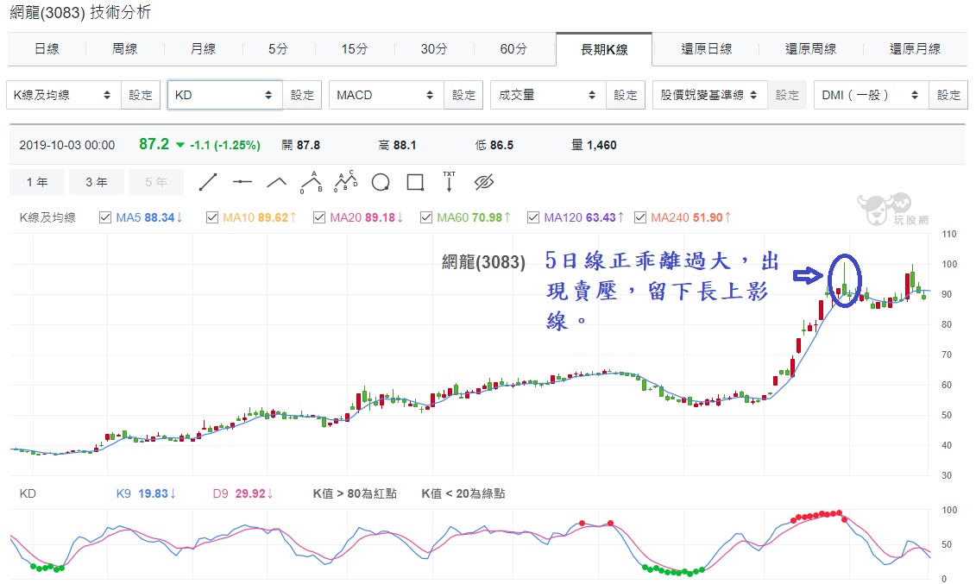The width and height of the screenshot is (976, 584).
Task: Click the 網龍(3083) 技術分析 heading
Action: point(80,12)
